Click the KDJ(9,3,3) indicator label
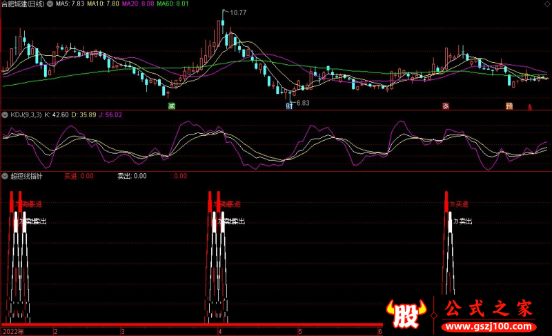The height and width of the screenshot is (336, 552). click(x=26, y=115)
